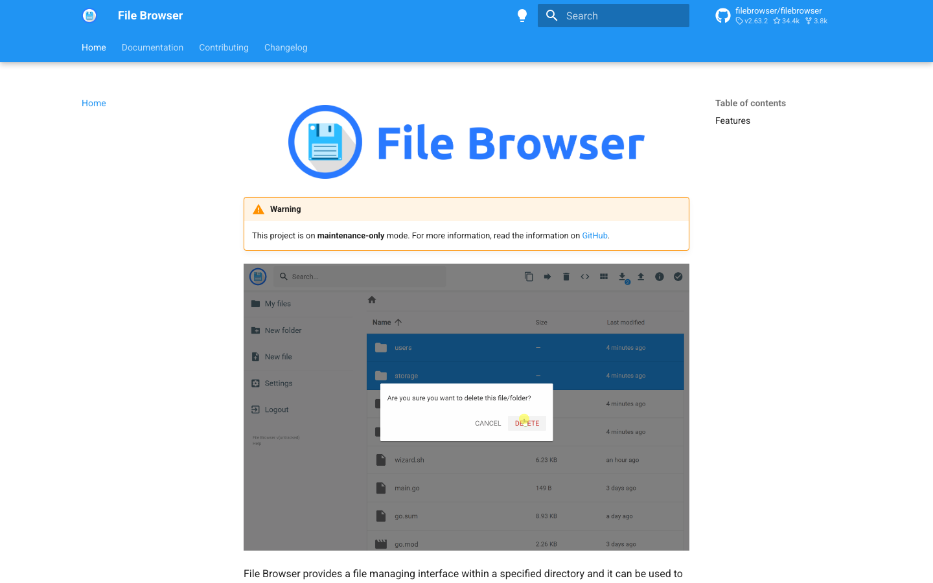Switch to the Documentation tab

(152, 47)
